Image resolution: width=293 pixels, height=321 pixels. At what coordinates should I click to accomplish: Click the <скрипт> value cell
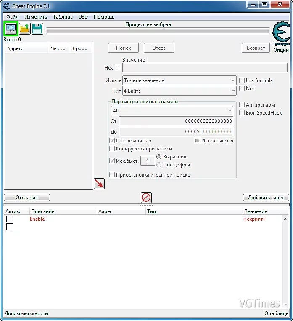(x=254, y=219)
